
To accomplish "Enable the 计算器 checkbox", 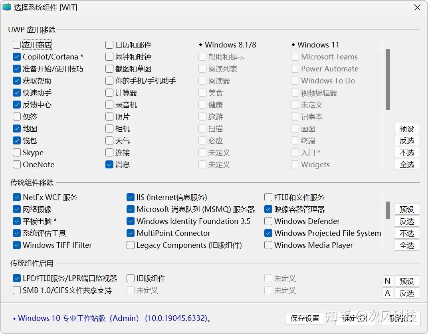I will tap(109, 93).
